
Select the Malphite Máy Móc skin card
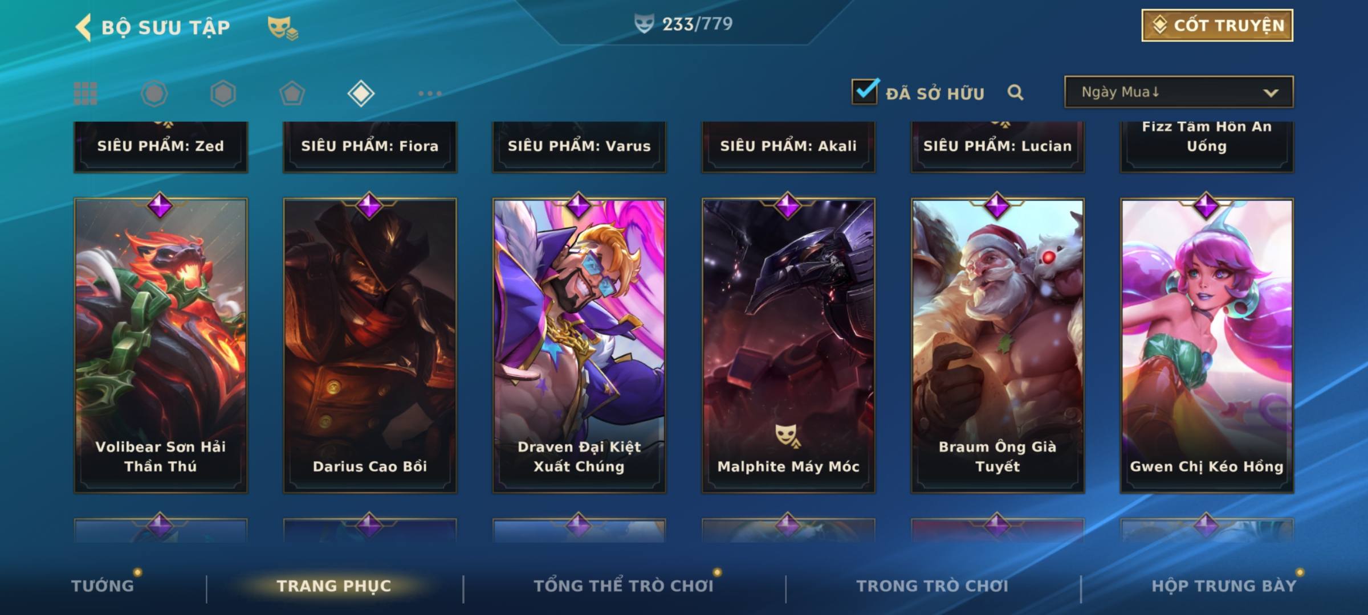point(788,345)
